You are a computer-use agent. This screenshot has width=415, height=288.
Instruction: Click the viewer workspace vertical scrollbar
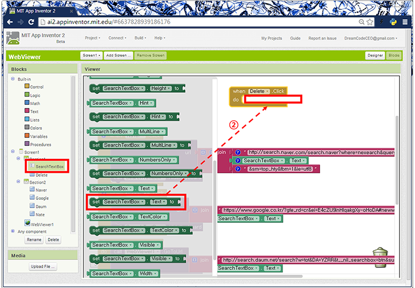coord(397,160)
